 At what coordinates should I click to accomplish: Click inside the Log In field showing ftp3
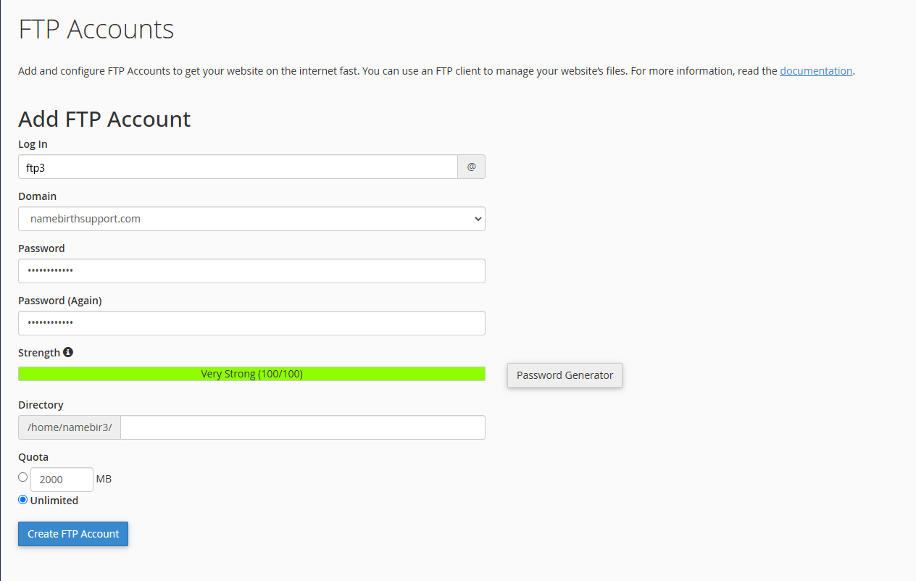(238, 167)
